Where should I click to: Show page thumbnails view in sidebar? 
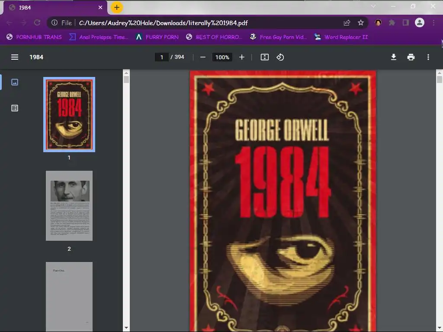[x=15, y=82]
